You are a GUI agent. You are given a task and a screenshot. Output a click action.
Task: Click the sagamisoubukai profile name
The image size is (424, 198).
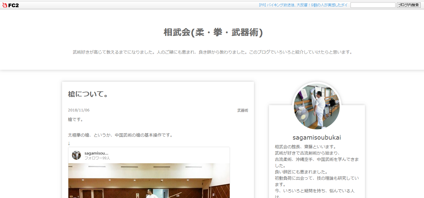pos(317,137)
